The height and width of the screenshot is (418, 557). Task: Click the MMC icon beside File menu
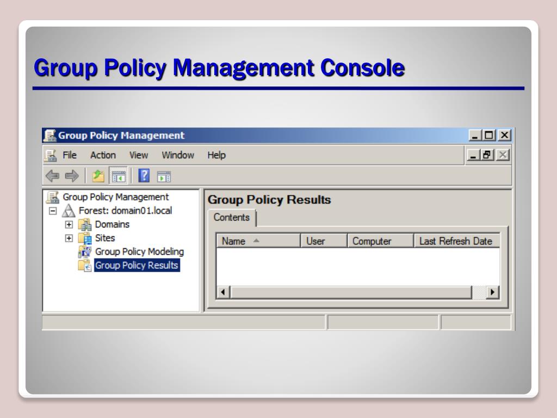point(51,155)
